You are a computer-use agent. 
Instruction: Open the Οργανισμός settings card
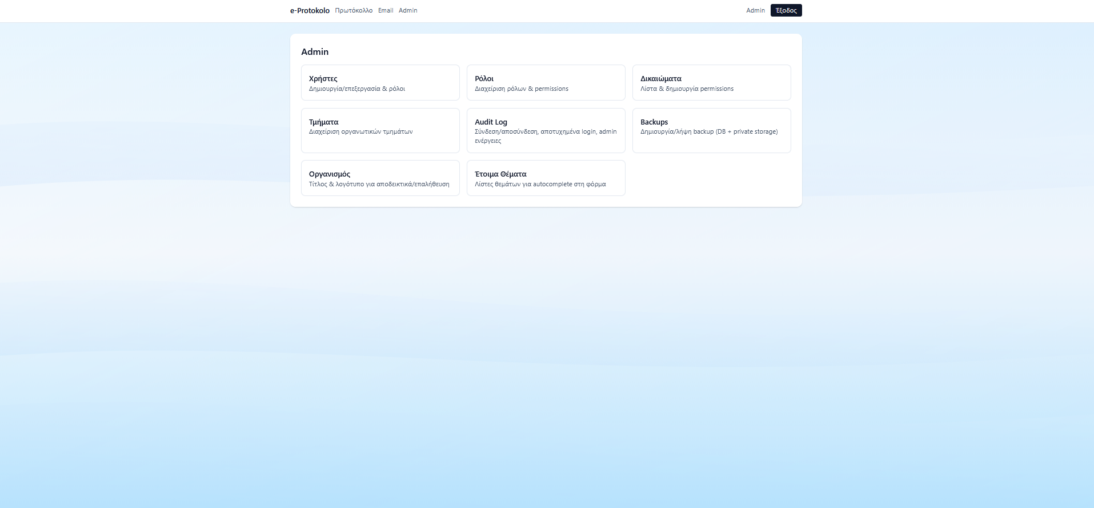380,178
